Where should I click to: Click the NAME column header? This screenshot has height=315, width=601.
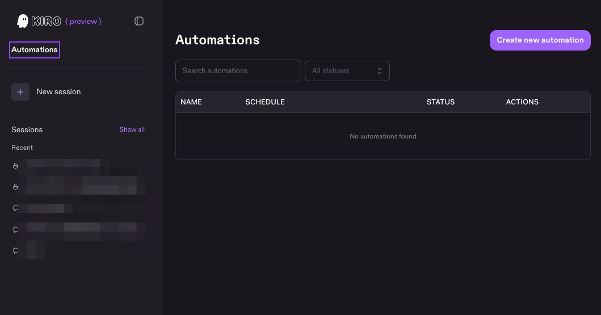pos(191,102)
